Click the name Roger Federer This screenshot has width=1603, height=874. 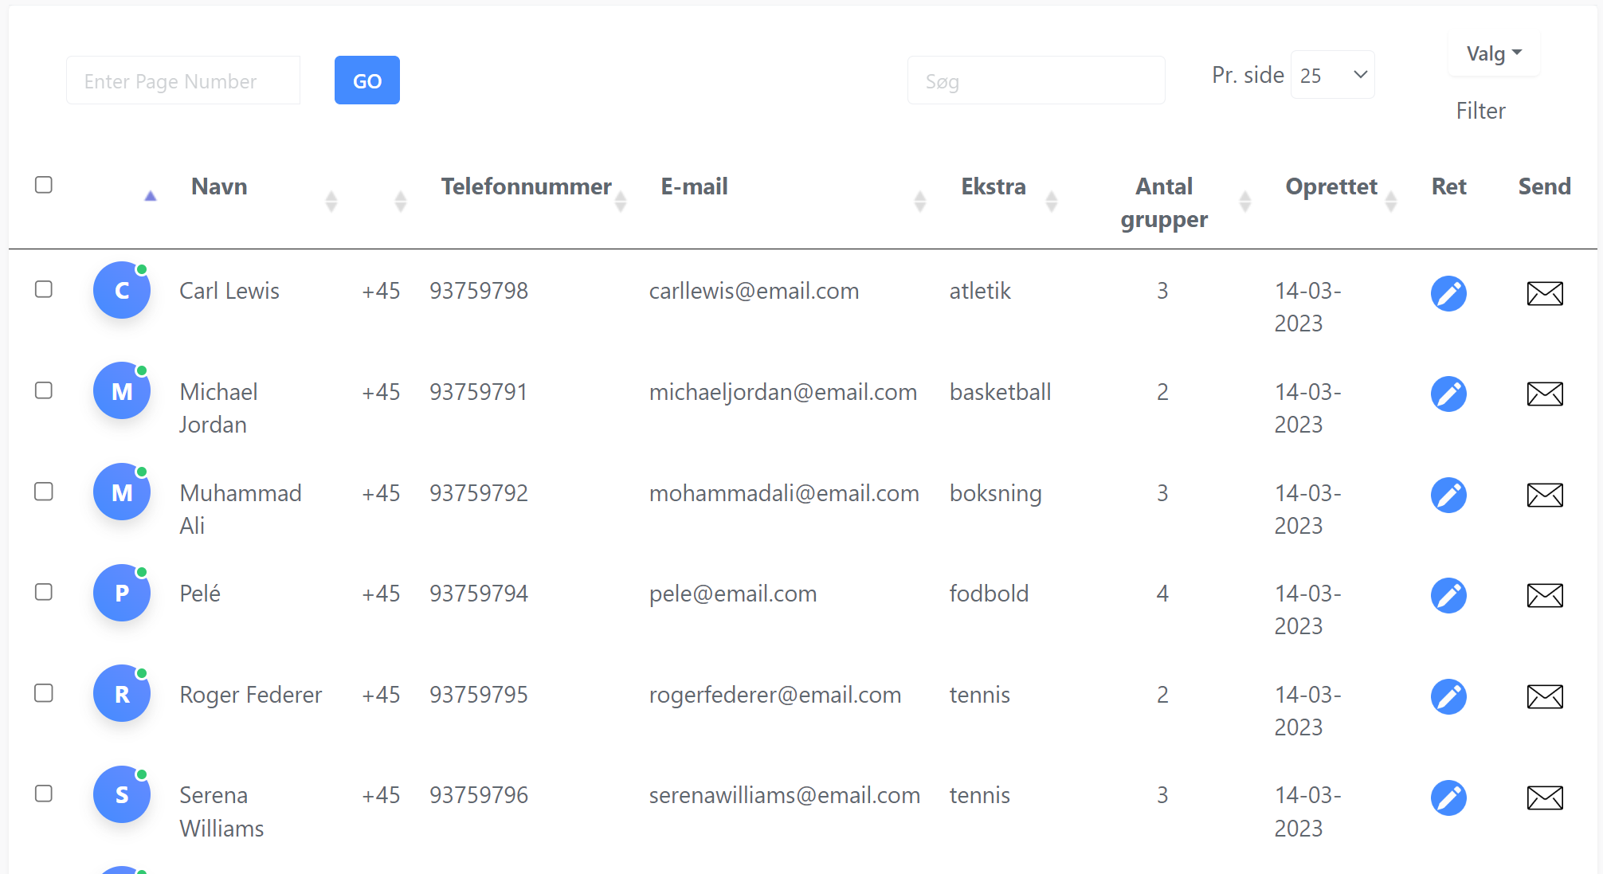click(x=251, y=695)
